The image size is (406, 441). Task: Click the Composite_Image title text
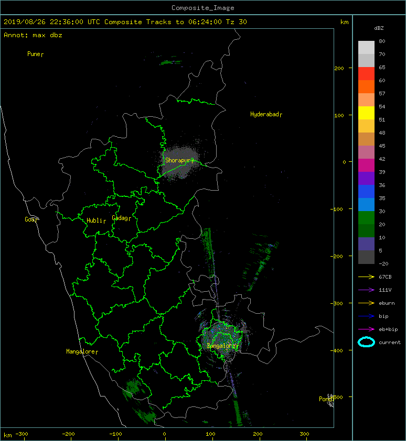click(203, 8)
